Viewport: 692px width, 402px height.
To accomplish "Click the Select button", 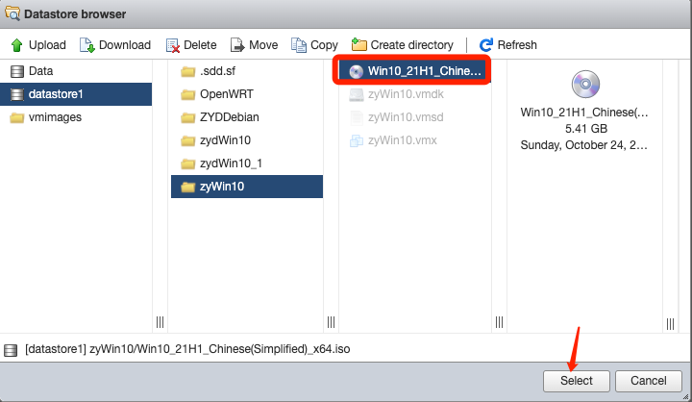I will [577, 381].
